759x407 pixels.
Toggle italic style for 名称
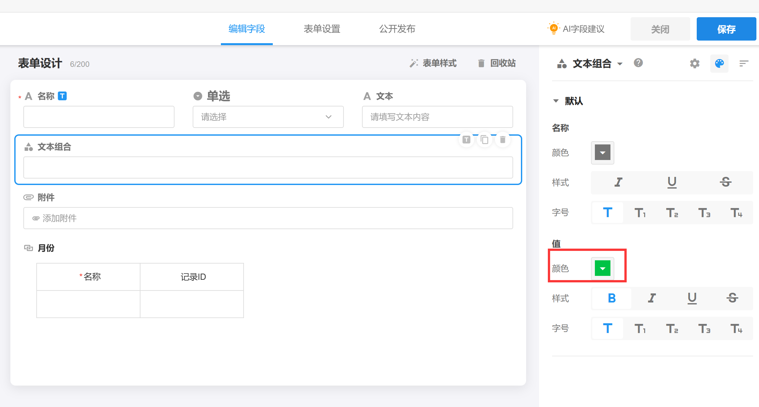coord(618,182)
